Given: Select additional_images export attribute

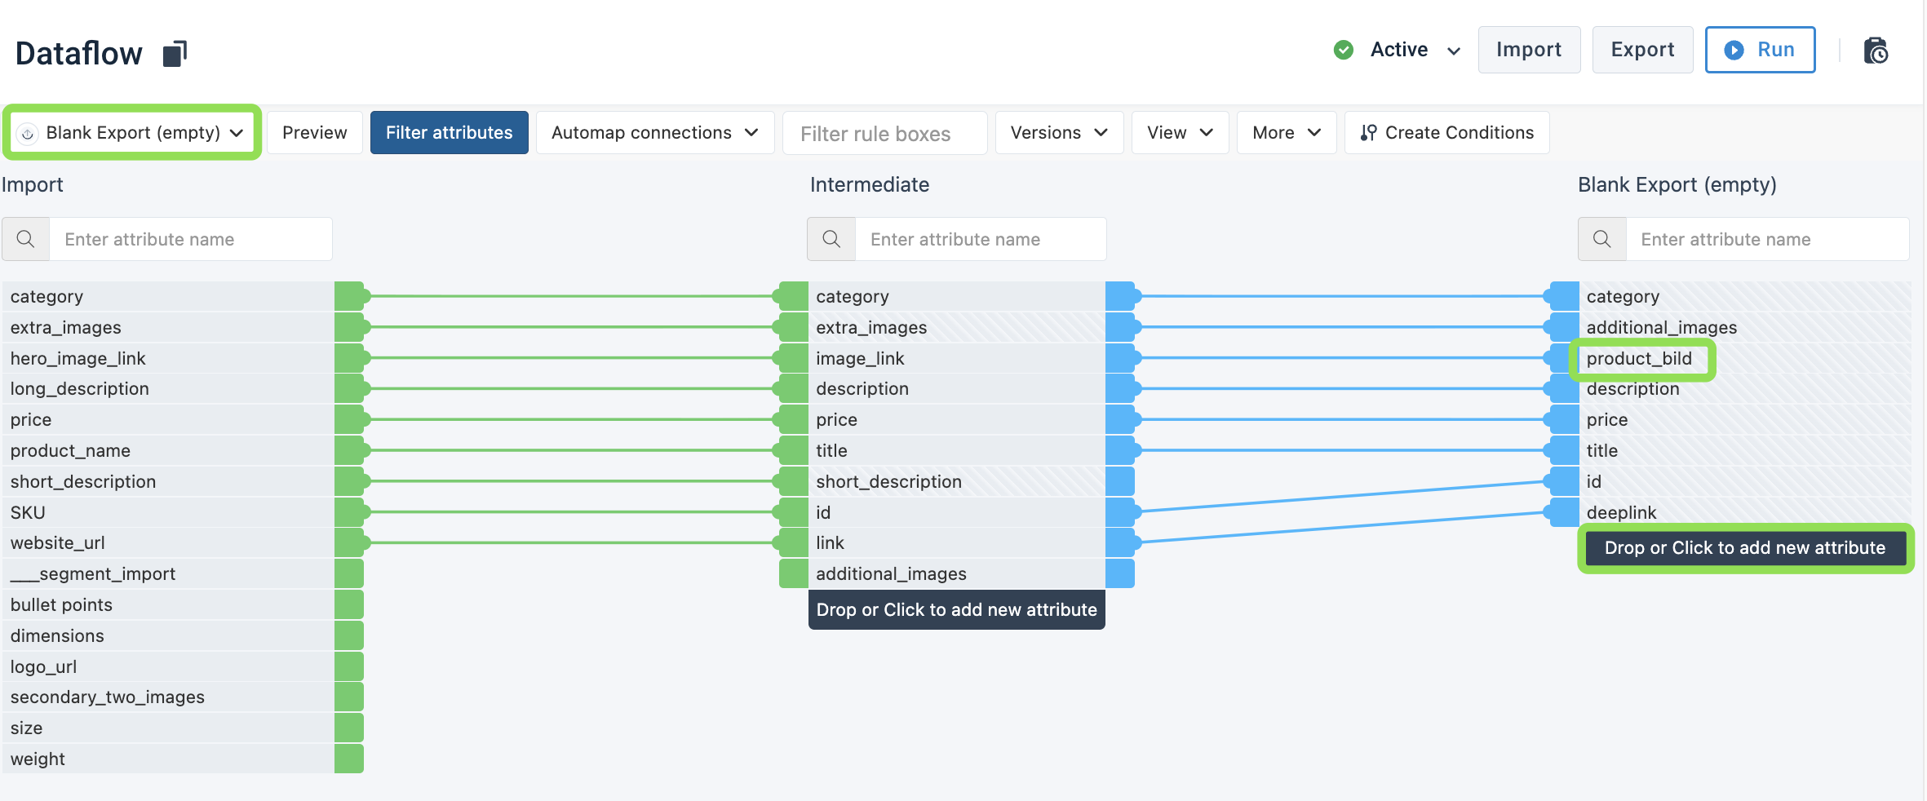Looking at the screenshot, I should click(x=1745, y=327).
